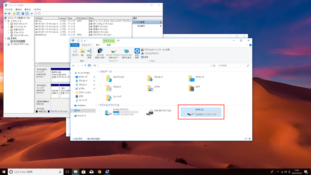The image size is (311, 175).
Task: Click the Explorer up-folder arrow
Action: 85,66
